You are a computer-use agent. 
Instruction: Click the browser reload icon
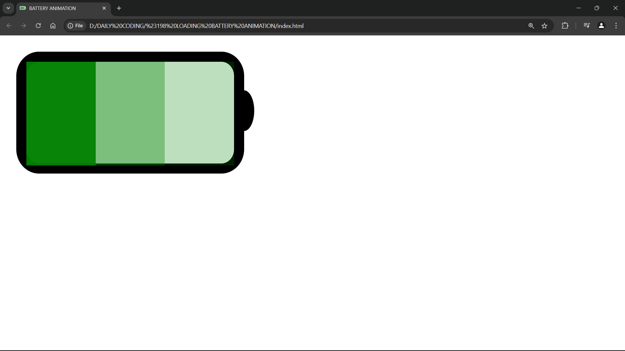coord(38,26)
